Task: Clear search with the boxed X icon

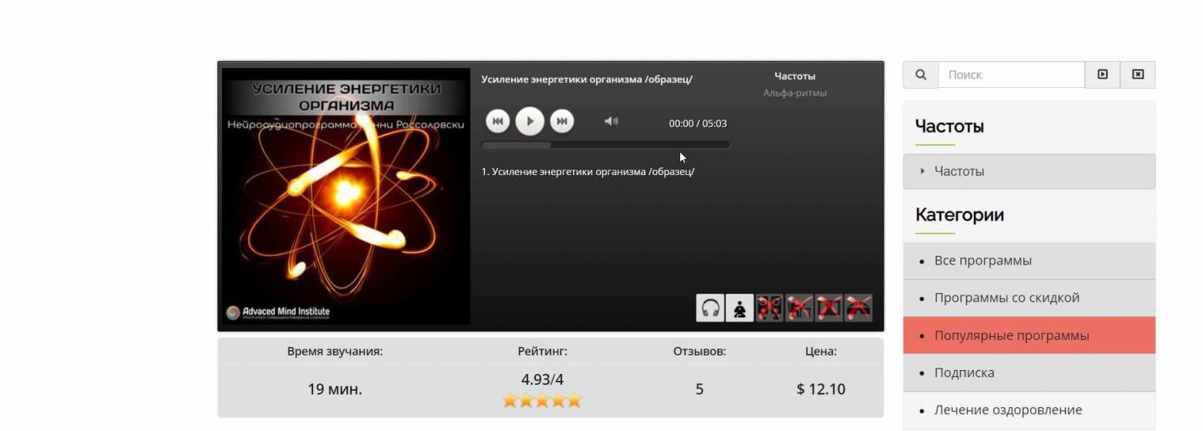Action: (1137, 75)
